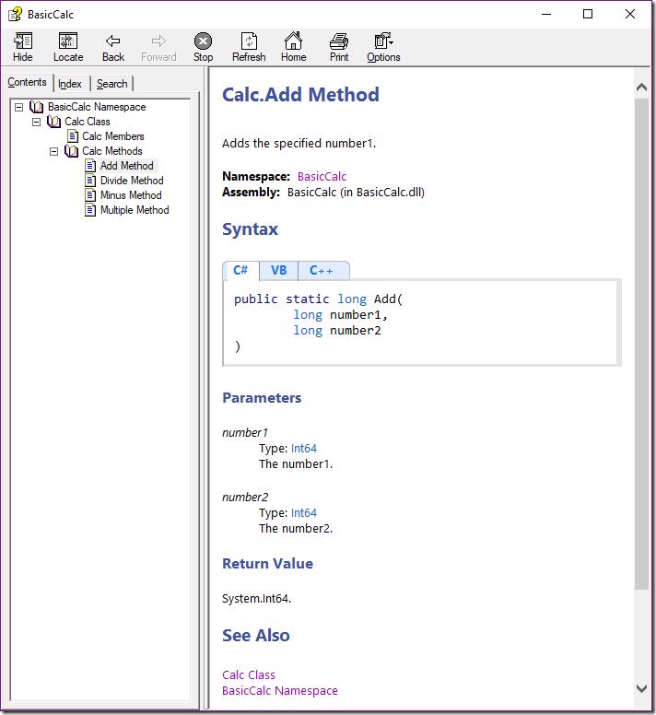Open Int64 type link for number2

[304, 512]
